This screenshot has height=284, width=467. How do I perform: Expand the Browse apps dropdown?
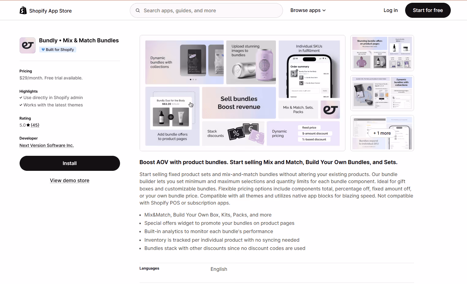coord(308,10)
